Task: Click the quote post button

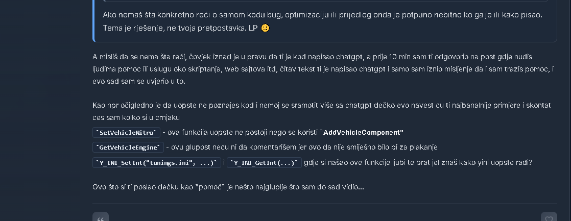Action: [x=101, y=218]
